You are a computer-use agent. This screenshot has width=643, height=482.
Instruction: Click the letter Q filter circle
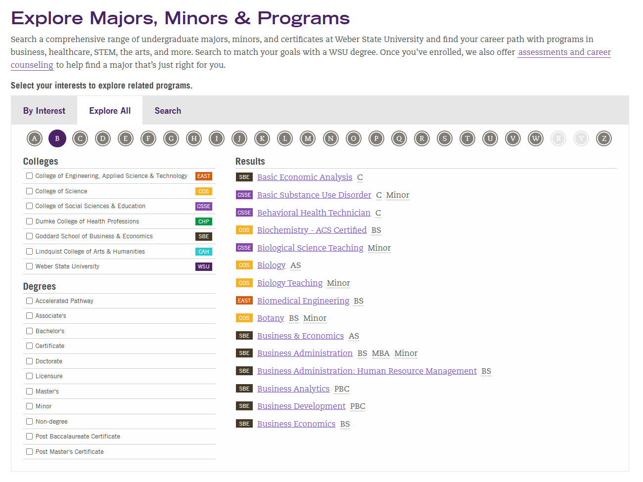[x=399, y=138]
